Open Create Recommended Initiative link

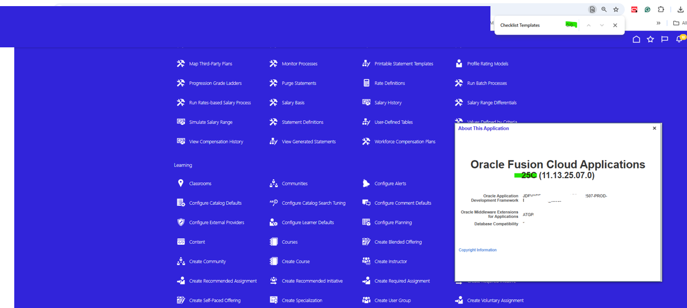point(312,281)
